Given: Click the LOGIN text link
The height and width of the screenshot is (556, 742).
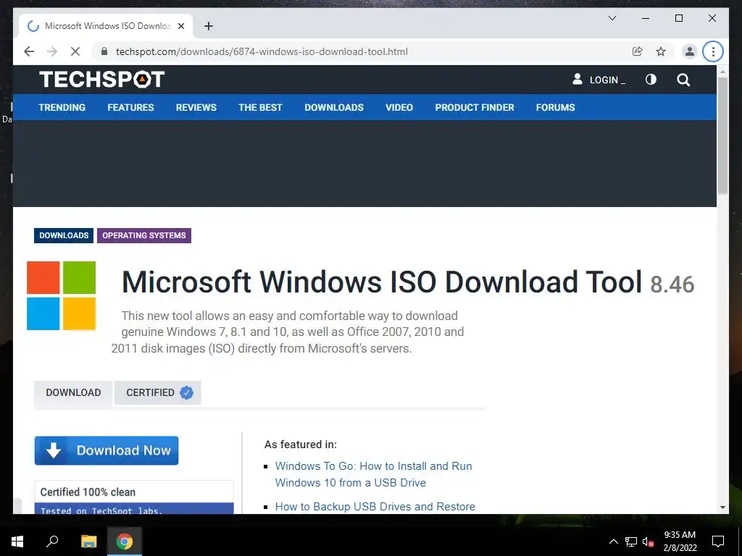Looking at the screenshot, I should (x=604, y=80).
